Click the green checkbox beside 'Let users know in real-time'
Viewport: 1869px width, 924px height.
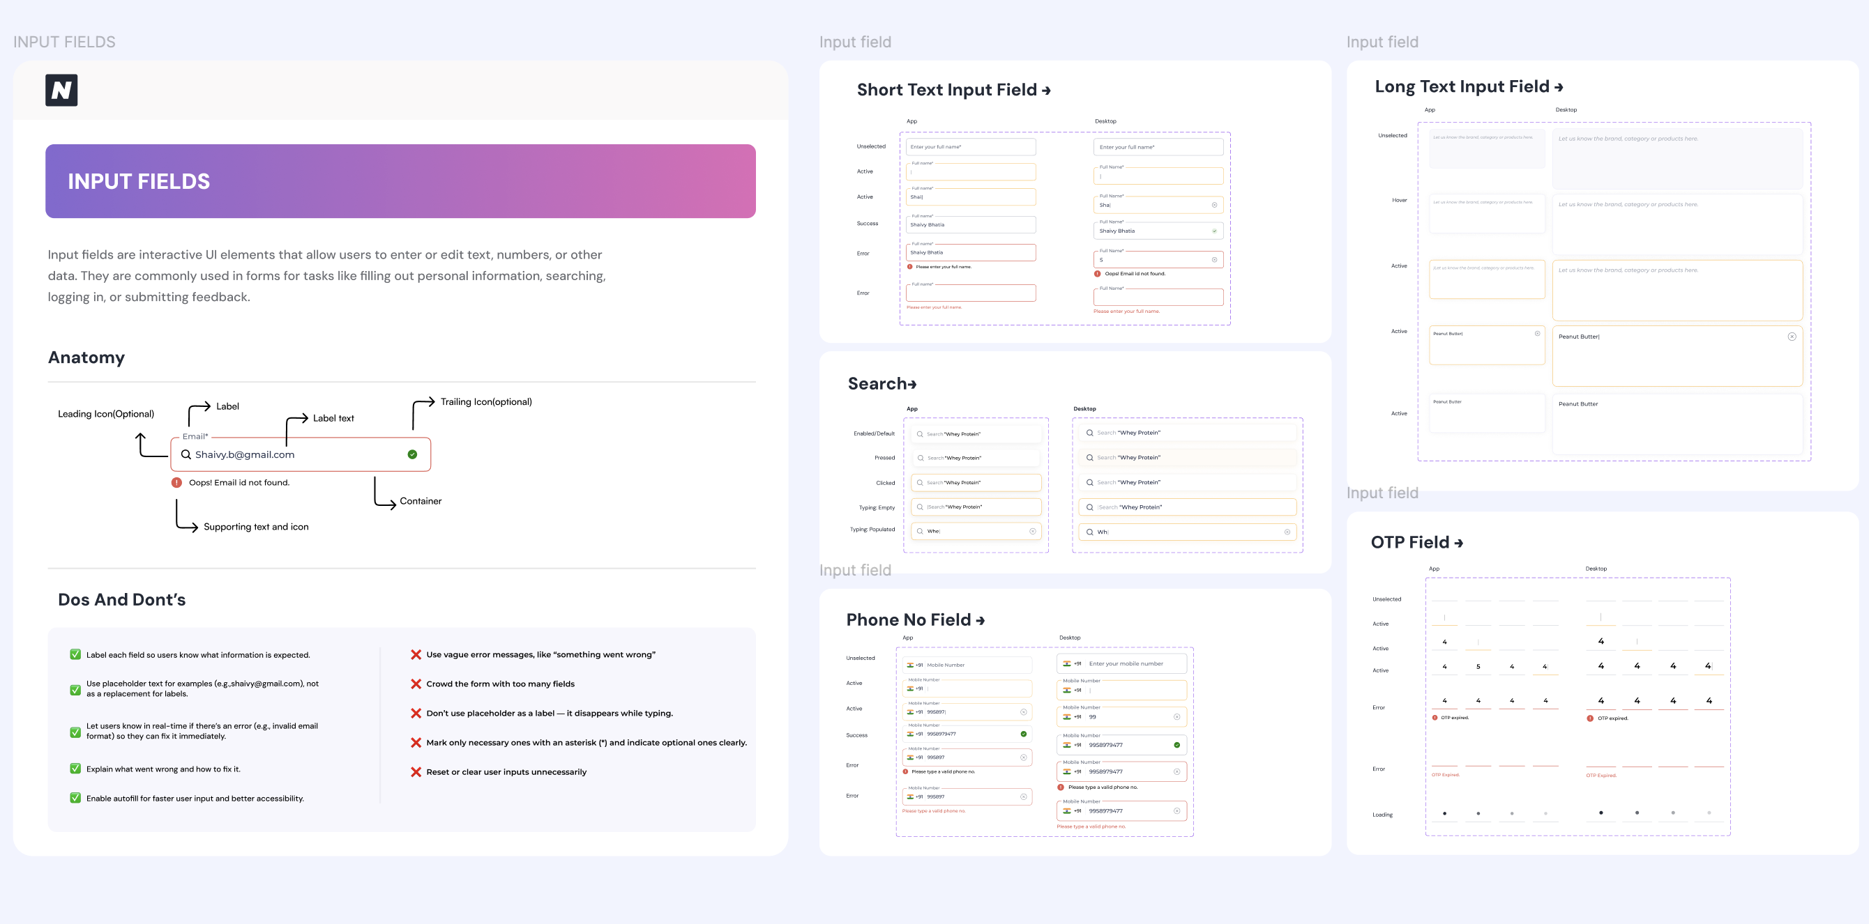pos(75,732)
